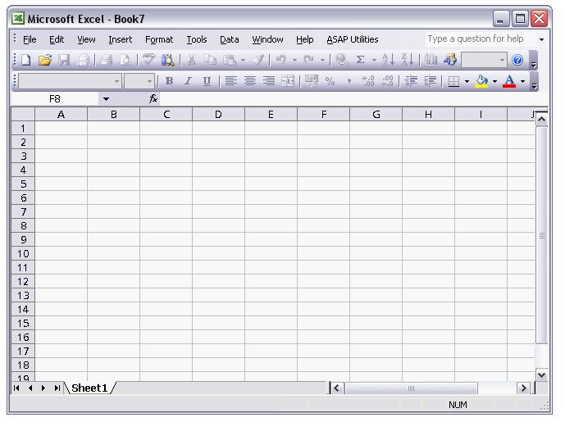The height and width of the screenshot is (422, 565).
Task: Toggle Align Right
Action: point(269,81)
